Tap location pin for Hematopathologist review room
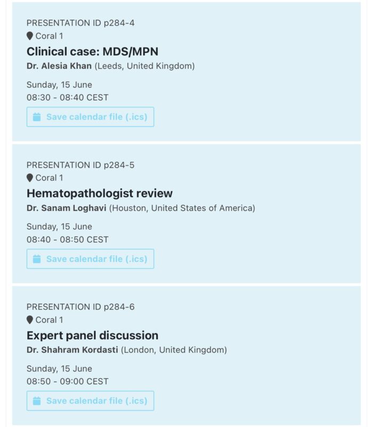This screenshot has width=373, height=427. (30, 178)
